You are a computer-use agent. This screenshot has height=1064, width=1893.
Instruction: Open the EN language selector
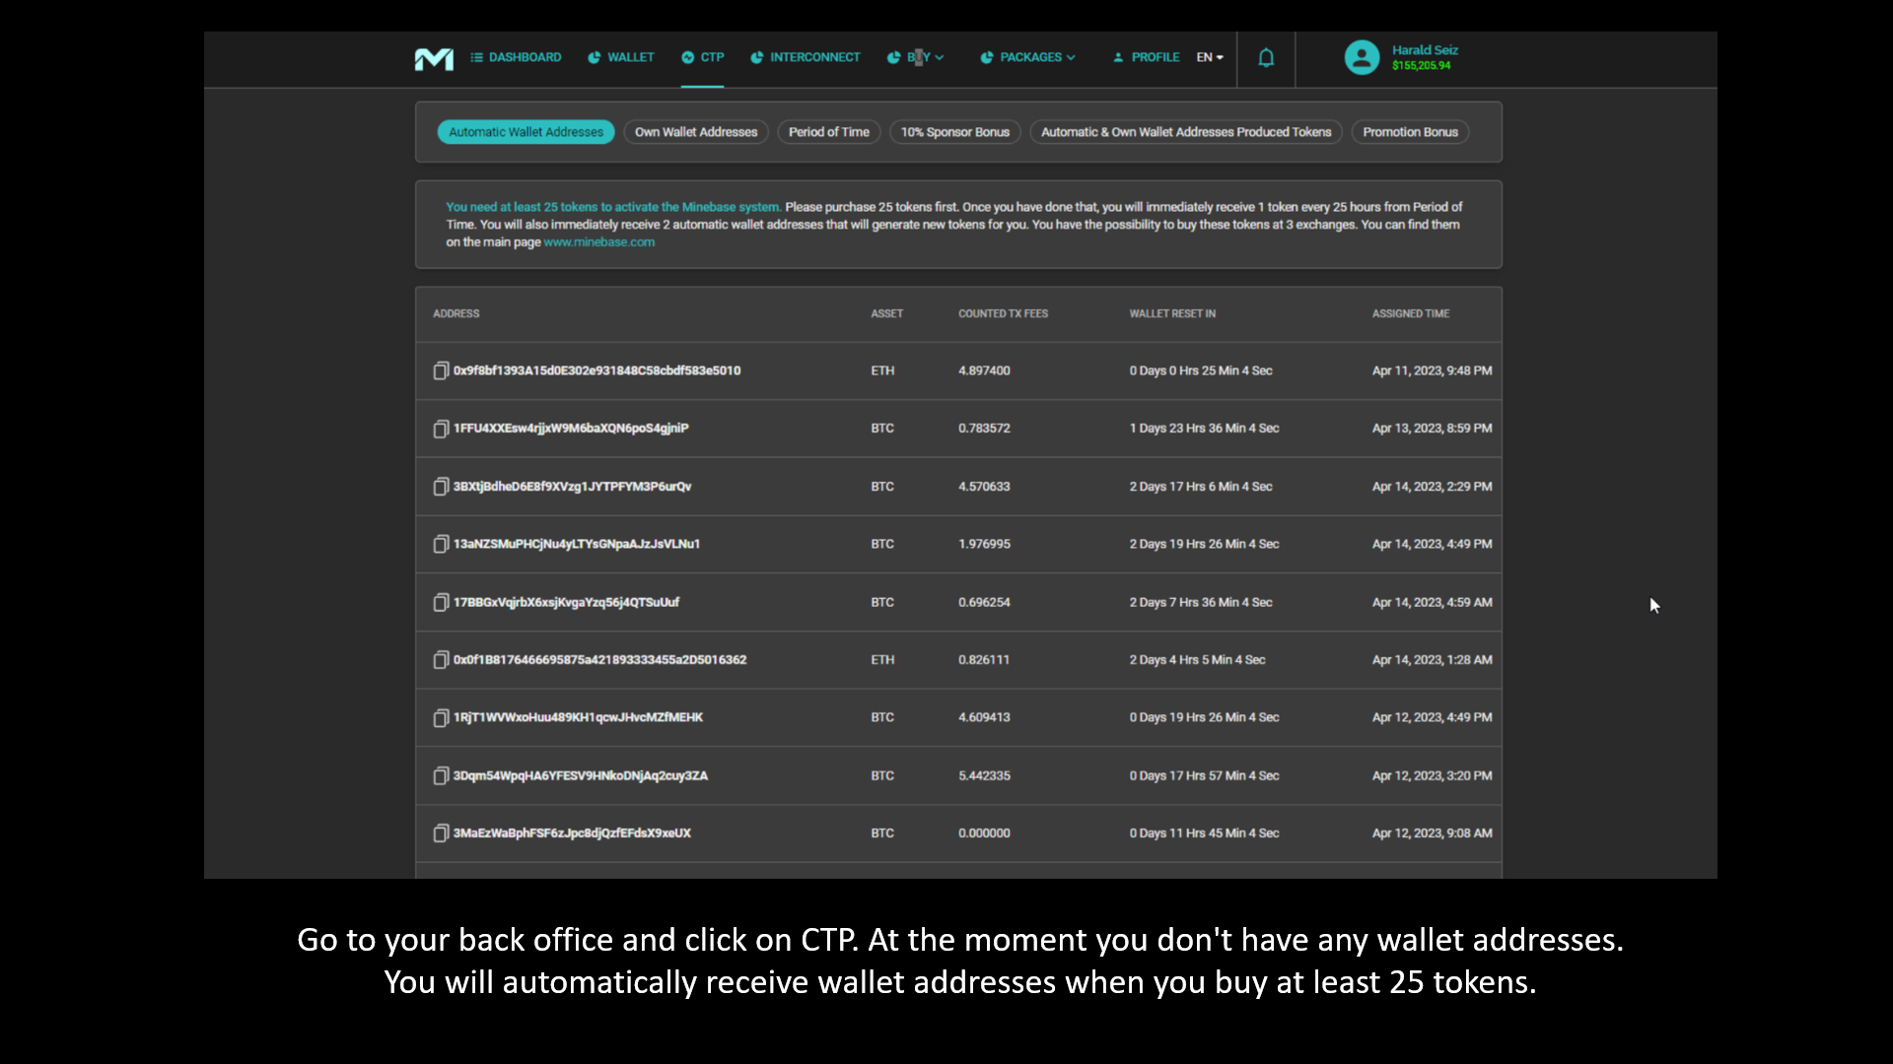click(x=1210, y=57)
